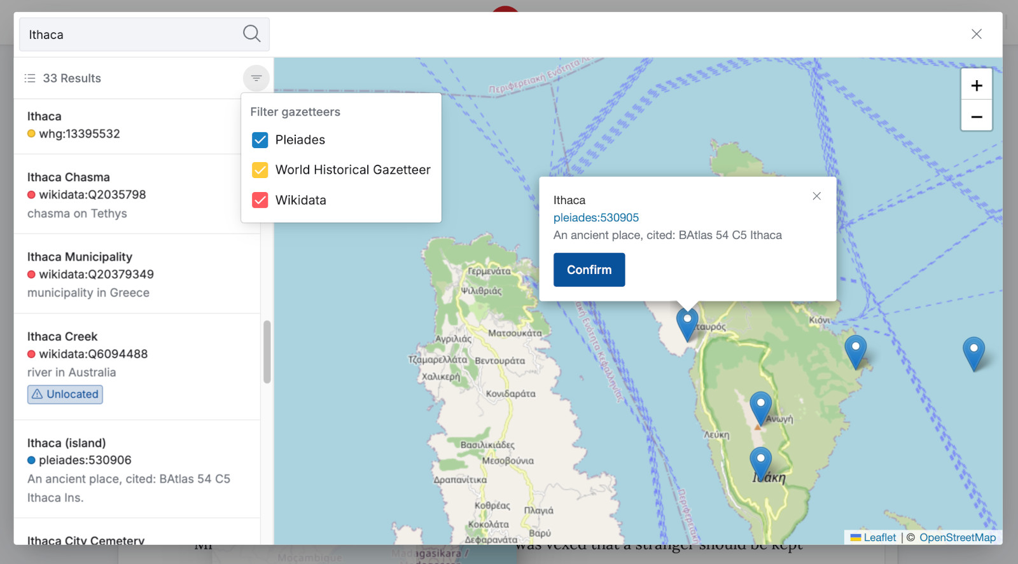Open the pleiades:530905 link
The height and width of the screenshot is (564, 1018).
pos(596,217)
